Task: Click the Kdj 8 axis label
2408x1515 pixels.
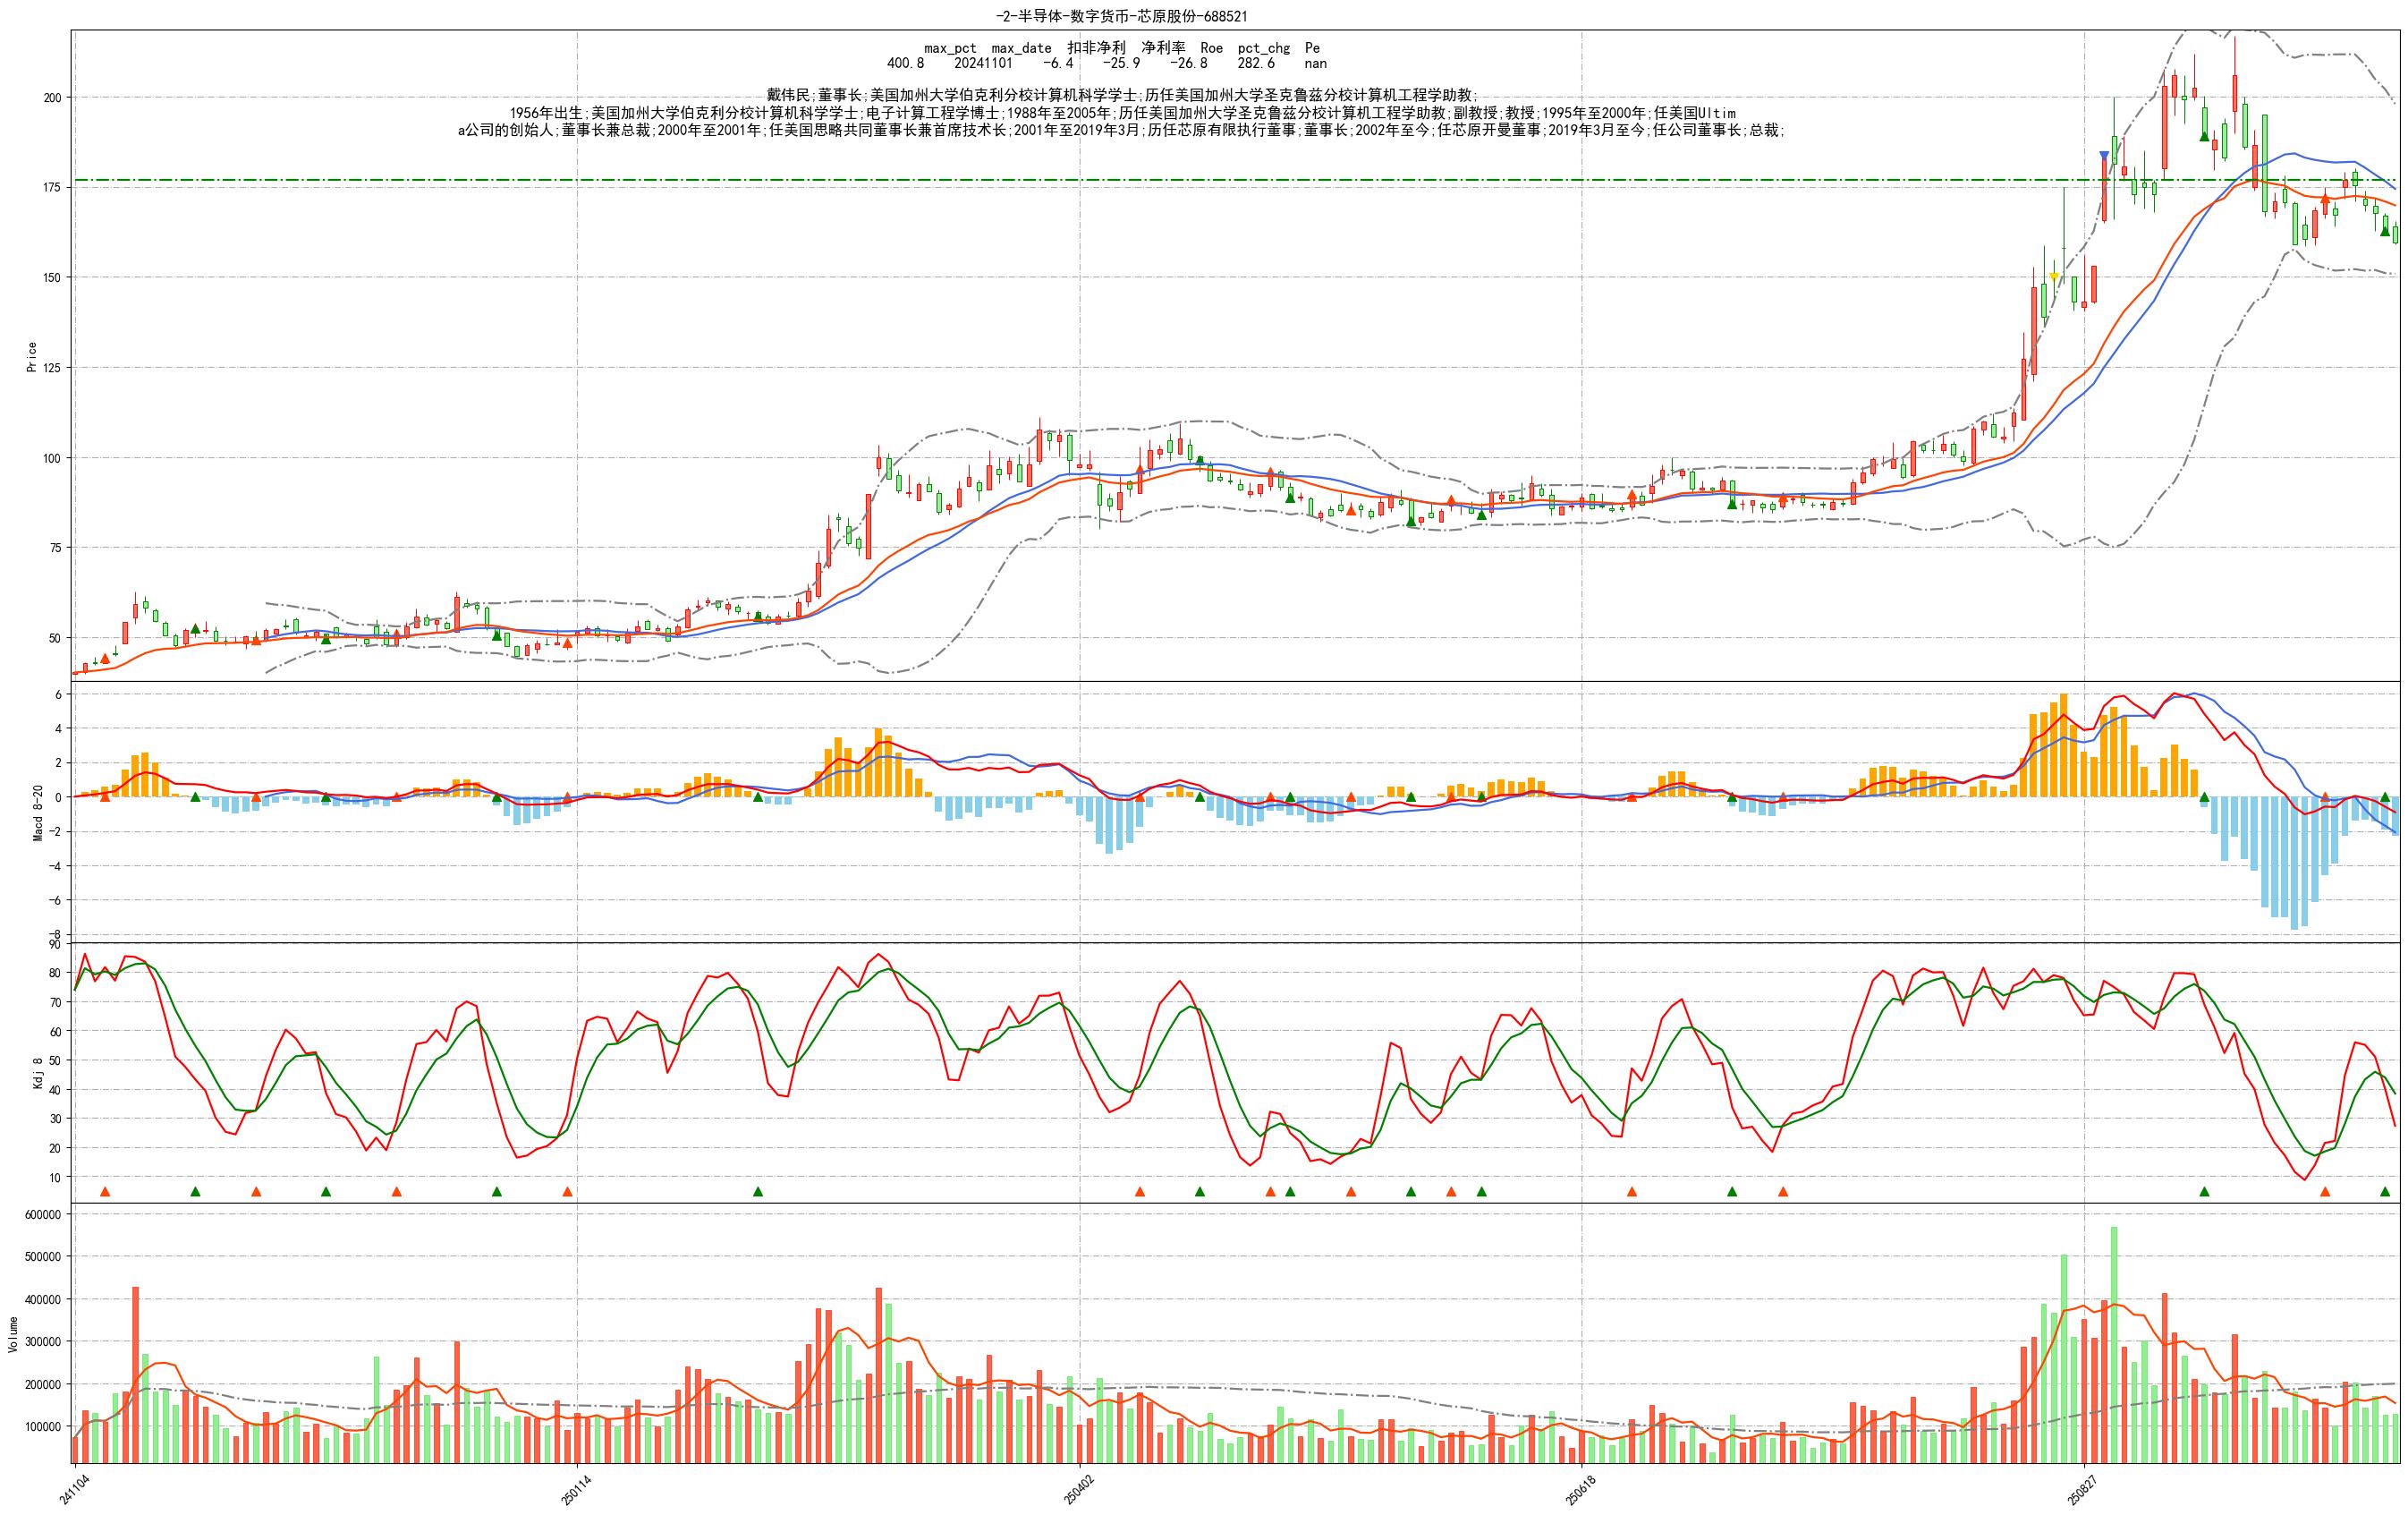Action: [38, 1073]
